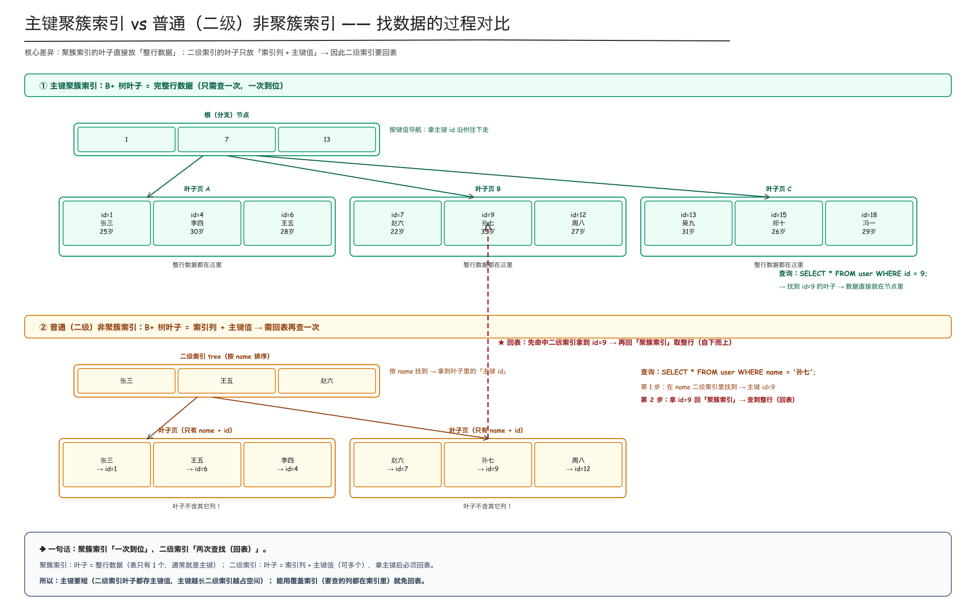Select leaf cell id=6 王五 28岁
Viewport: 976px width, 611px height.
click(287, 223)
